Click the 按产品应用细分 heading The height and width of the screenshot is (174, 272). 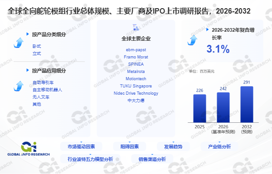pyautogui.click(x=49, y=71)
